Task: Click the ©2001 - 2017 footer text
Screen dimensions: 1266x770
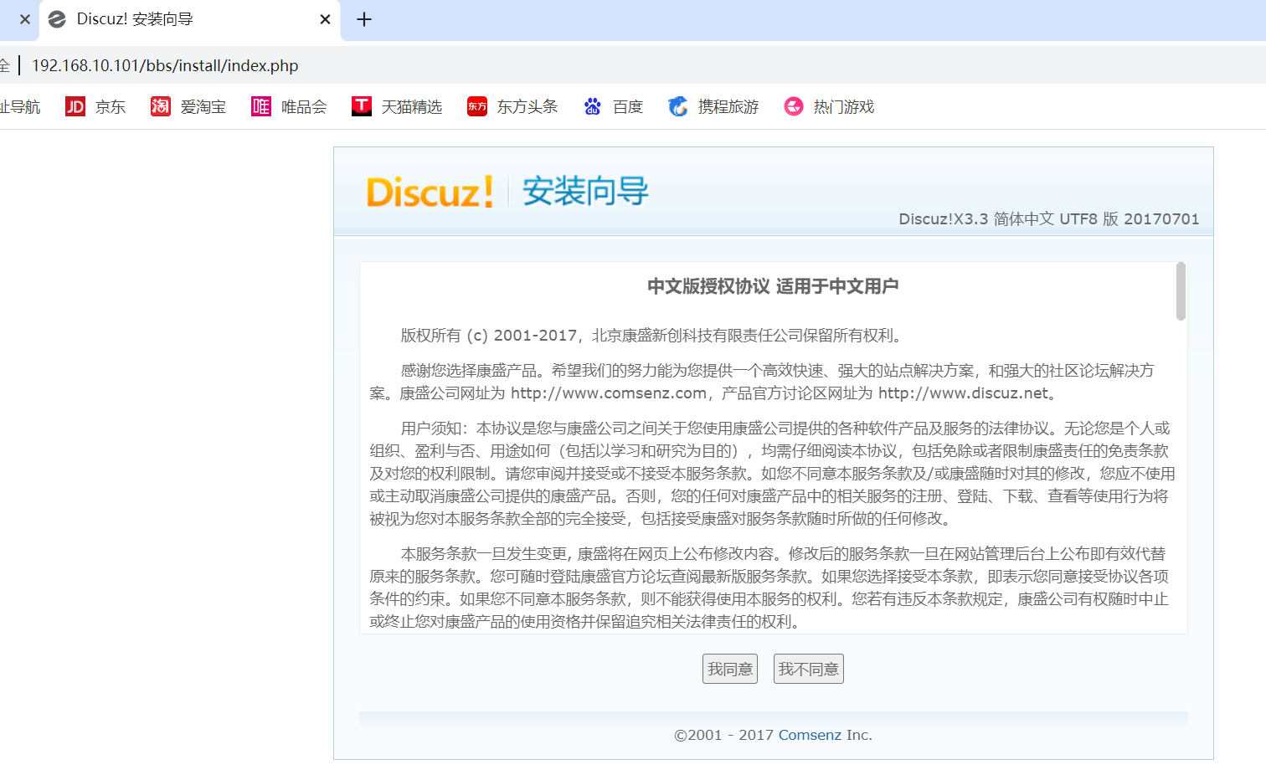Action: click(724, 735)
